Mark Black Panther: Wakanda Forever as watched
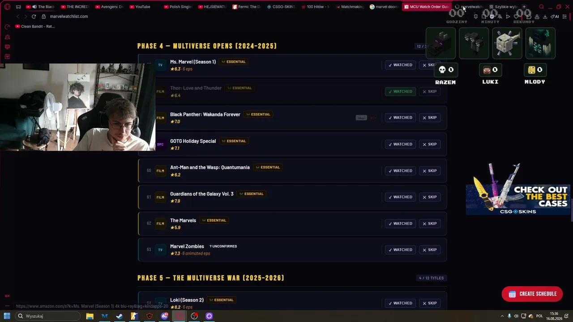This screenshot has height=322, width=573. pyautogui.click(x=400, y=118)
